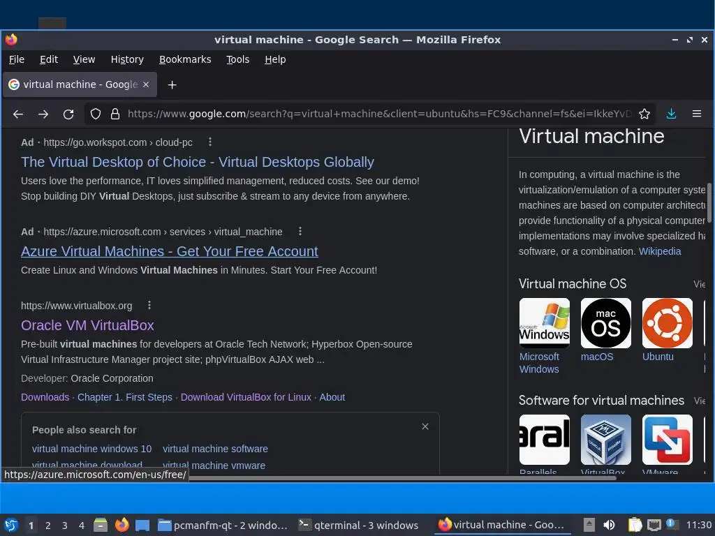The height and width of the screenshot is (536, 715).
Task: Click the Microsoft Windows text label
Action: pyautogui.click(x=540, y=363)
